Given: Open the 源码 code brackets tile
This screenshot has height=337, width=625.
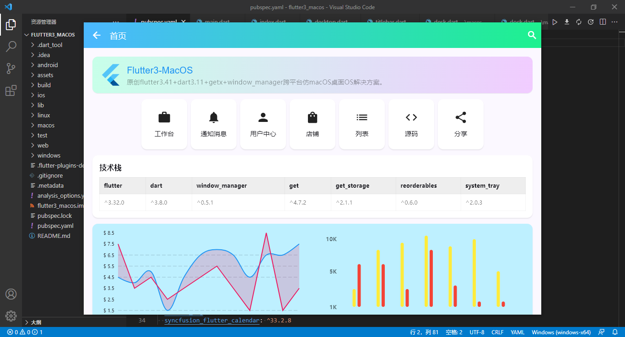Looking at the screenshot, I should click(x=411, y=124).
